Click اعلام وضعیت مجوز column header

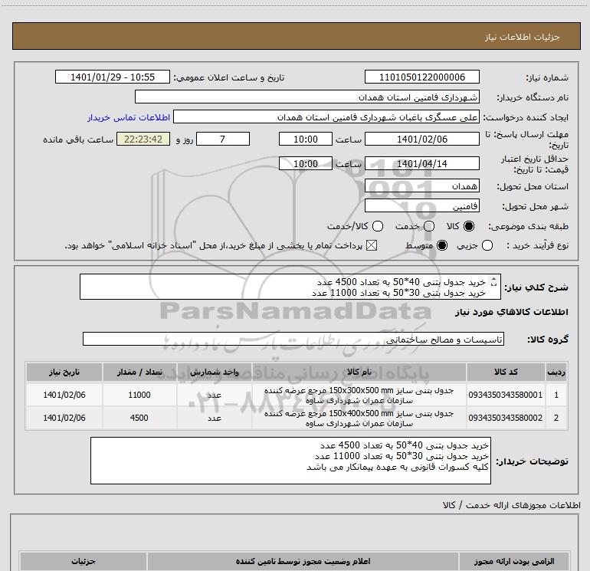[x=303, y=561]
